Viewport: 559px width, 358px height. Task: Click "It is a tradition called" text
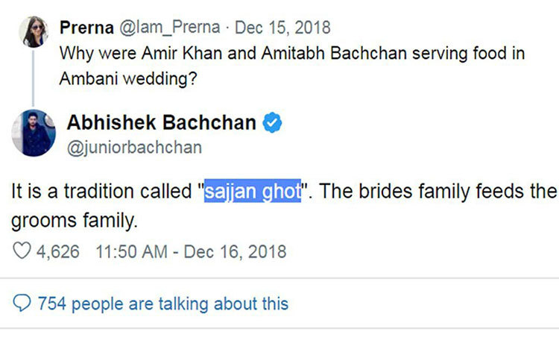[x=103, y=191]
